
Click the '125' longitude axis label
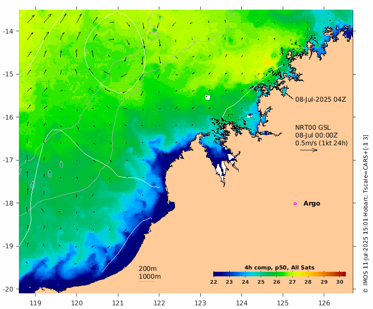coord(283,303)
